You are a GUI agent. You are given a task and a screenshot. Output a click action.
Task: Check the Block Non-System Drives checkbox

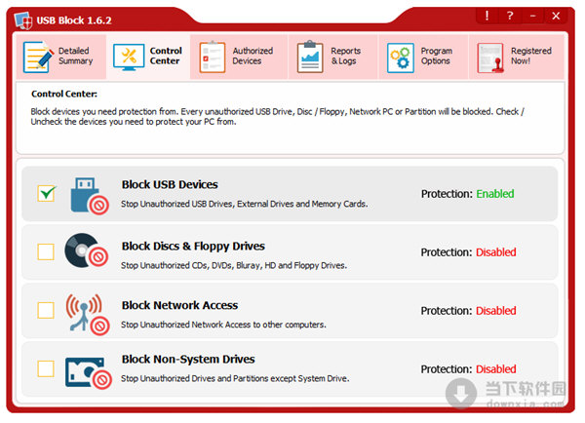tap(46, 368)
